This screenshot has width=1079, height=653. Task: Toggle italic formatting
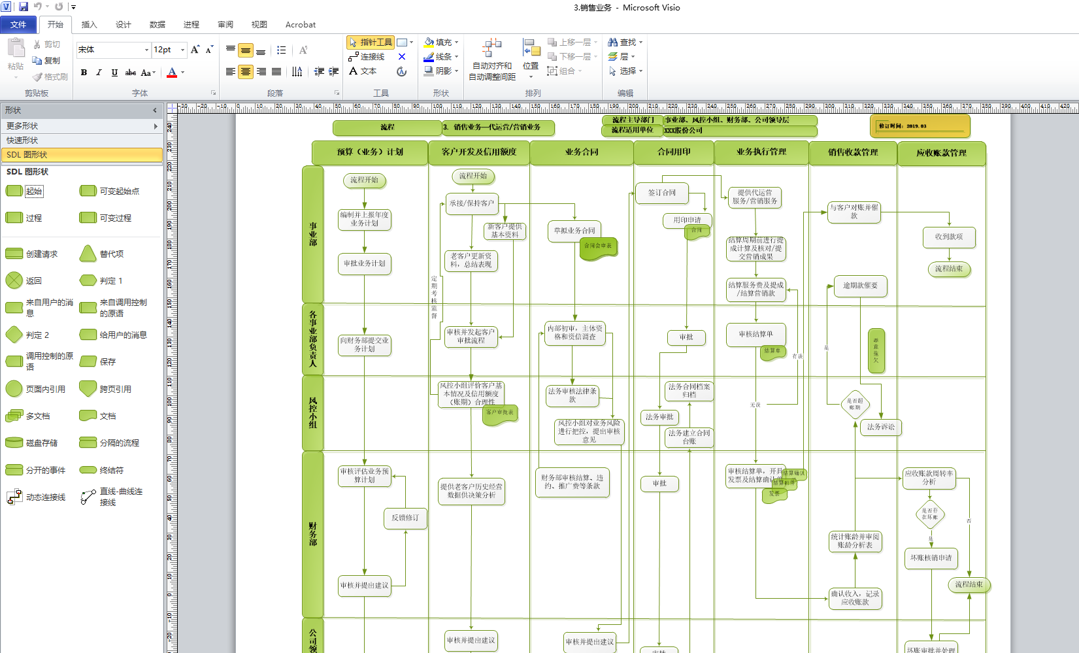(x=99, y=73)
